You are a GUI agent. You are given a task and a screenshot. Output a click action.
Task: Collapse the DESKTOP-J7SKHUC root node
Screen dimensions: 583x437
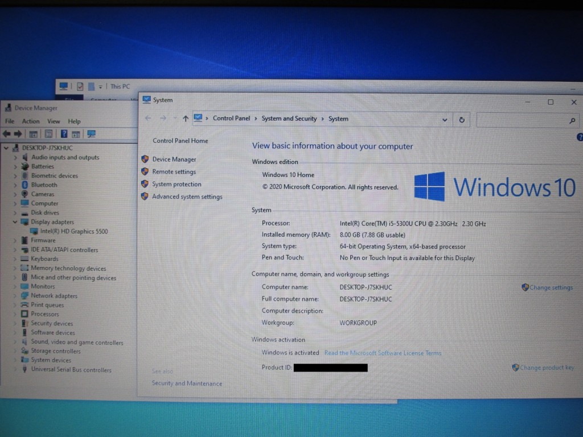tap(6, 148)
